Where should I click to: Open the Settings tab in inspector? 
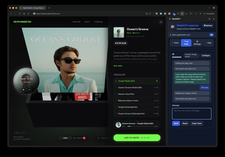197,43
